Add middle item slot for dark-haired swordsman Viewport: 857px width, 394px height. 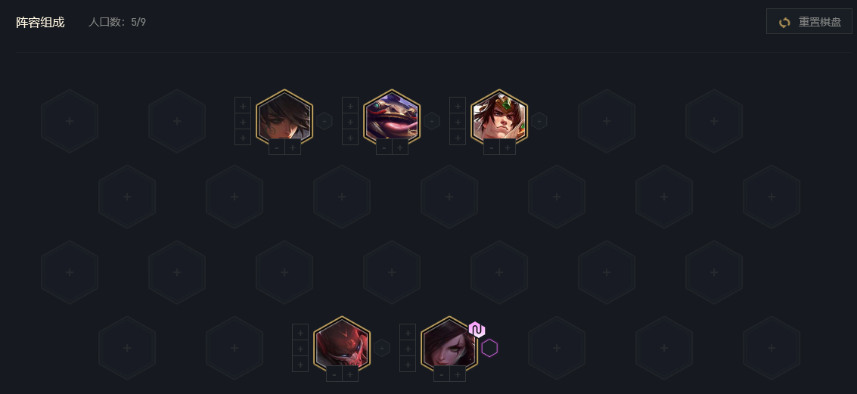point(243,121)
